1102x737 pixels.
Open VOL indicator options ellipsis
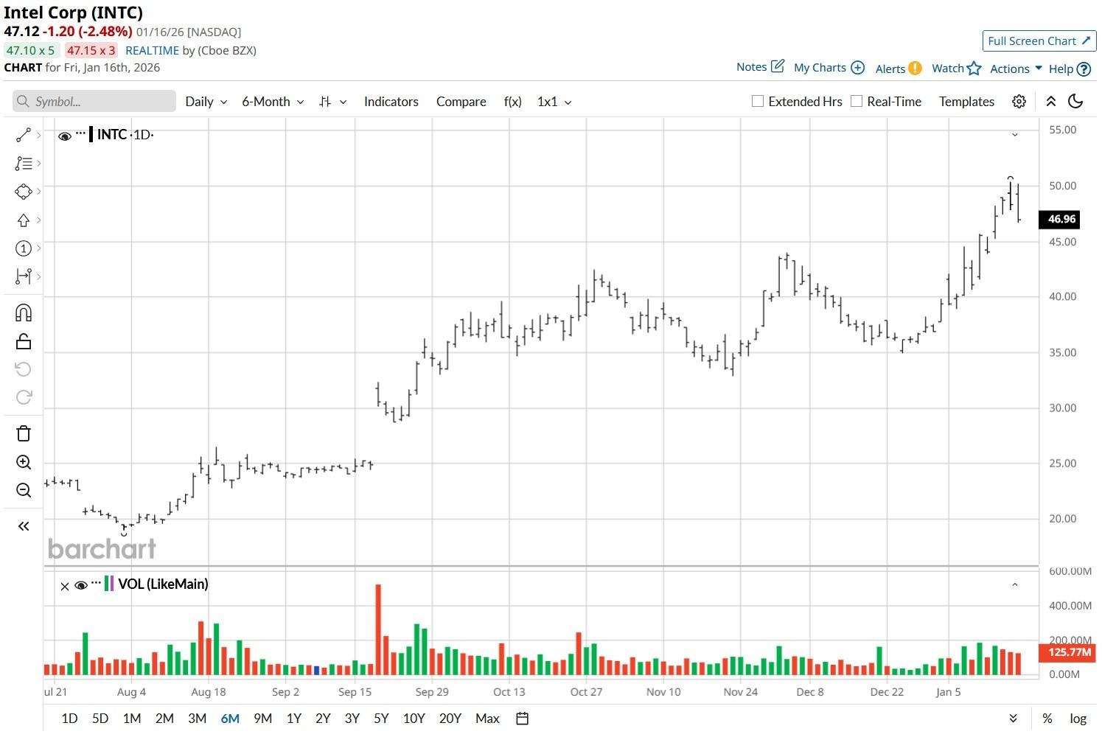[96, 582]
